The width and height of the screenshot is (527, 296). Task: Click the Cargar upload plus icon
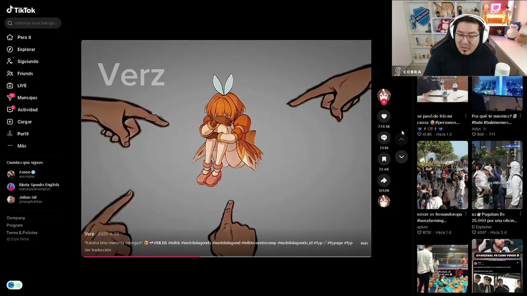(x=10, y=122)
